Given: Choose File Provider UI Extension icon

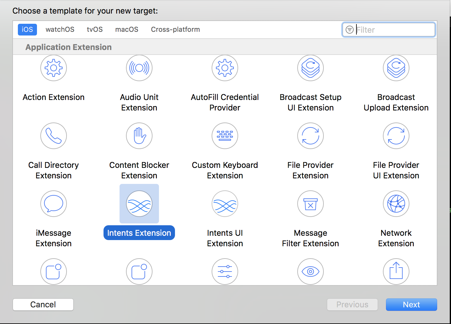Looking at the screenshot, I should (x=396, y=136).
